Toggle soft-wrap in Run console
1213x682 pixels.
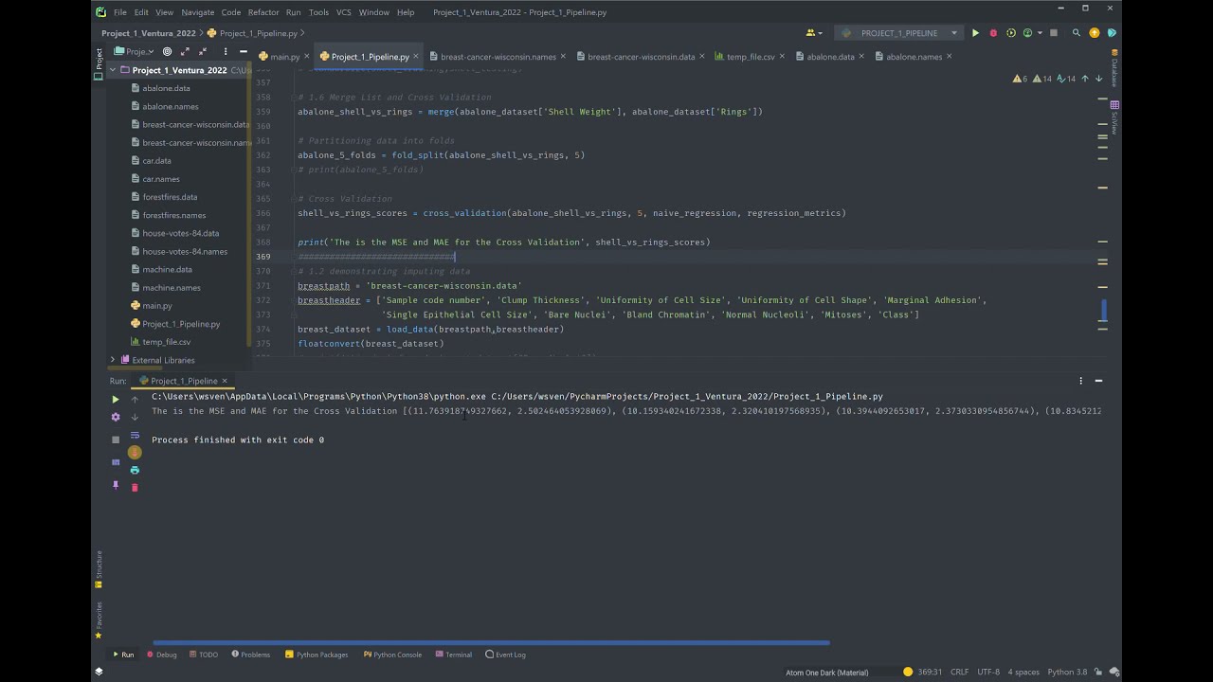coord(135,435)
